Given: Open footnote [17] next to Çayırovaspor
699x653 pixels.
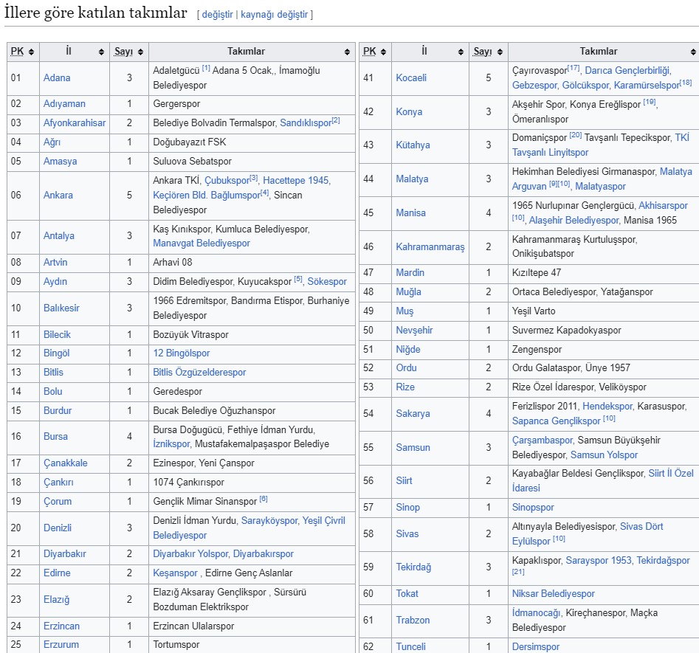Looking at the screenshot, I should [x=574, y=68].
